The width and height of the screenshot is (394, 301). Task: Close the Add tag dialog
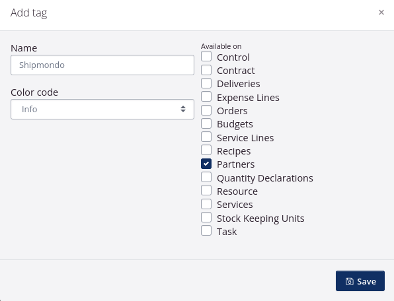(x=381, y=13)
